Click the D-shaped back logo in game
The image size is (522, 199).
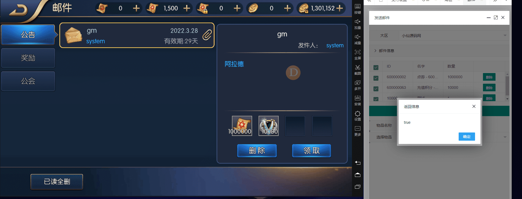point(19,10)
